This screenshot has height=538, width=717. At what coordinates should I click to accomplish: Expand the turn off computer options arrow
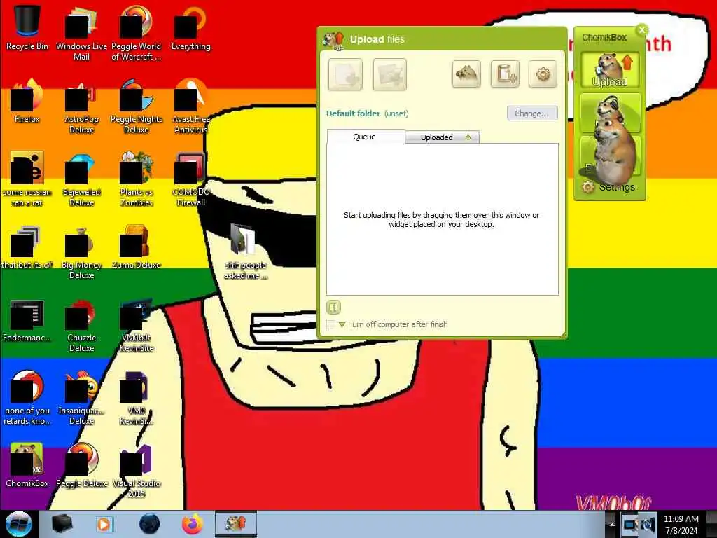click(342, 324)
